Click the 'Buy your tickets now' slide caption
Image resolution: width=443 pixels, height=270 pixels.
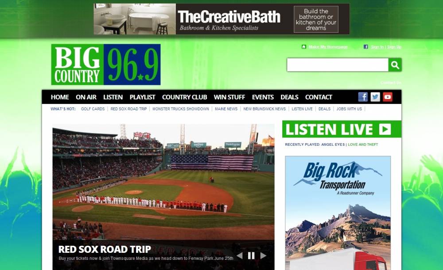pyautogui.click(x=146, y=259)
